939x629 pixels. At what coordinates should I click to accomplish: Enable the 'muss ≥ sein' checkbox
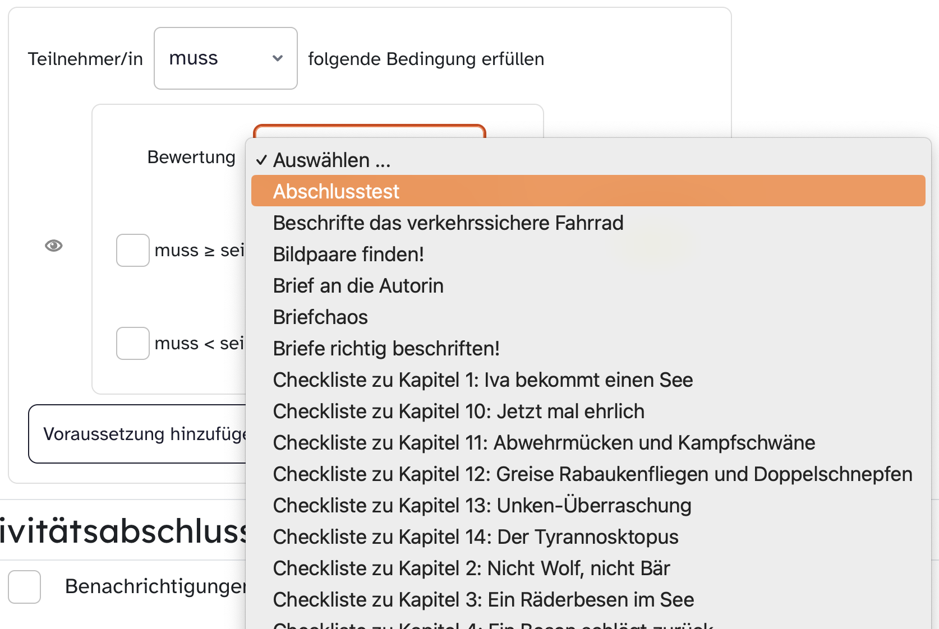click(132, 250)
